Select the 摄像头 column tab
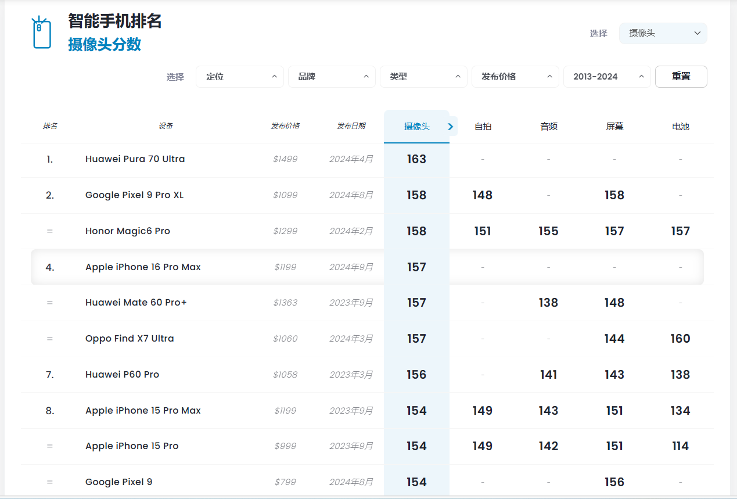The height and width of the screenshot is (499, 737). pos(416,127)
